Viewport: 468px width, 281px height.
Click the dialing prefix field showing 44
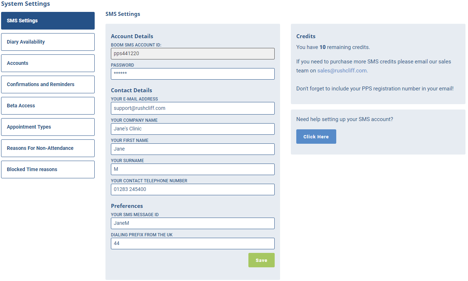pyautogui.click(x=193, y=244)
